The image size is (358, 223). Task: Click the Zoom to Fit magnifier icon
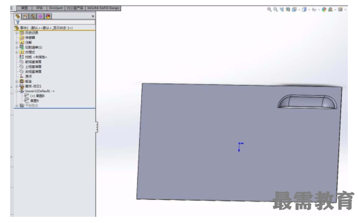tap(270, 10)
